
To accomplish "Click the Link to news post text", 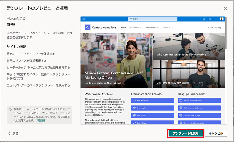I will click(x=104, y=83).
